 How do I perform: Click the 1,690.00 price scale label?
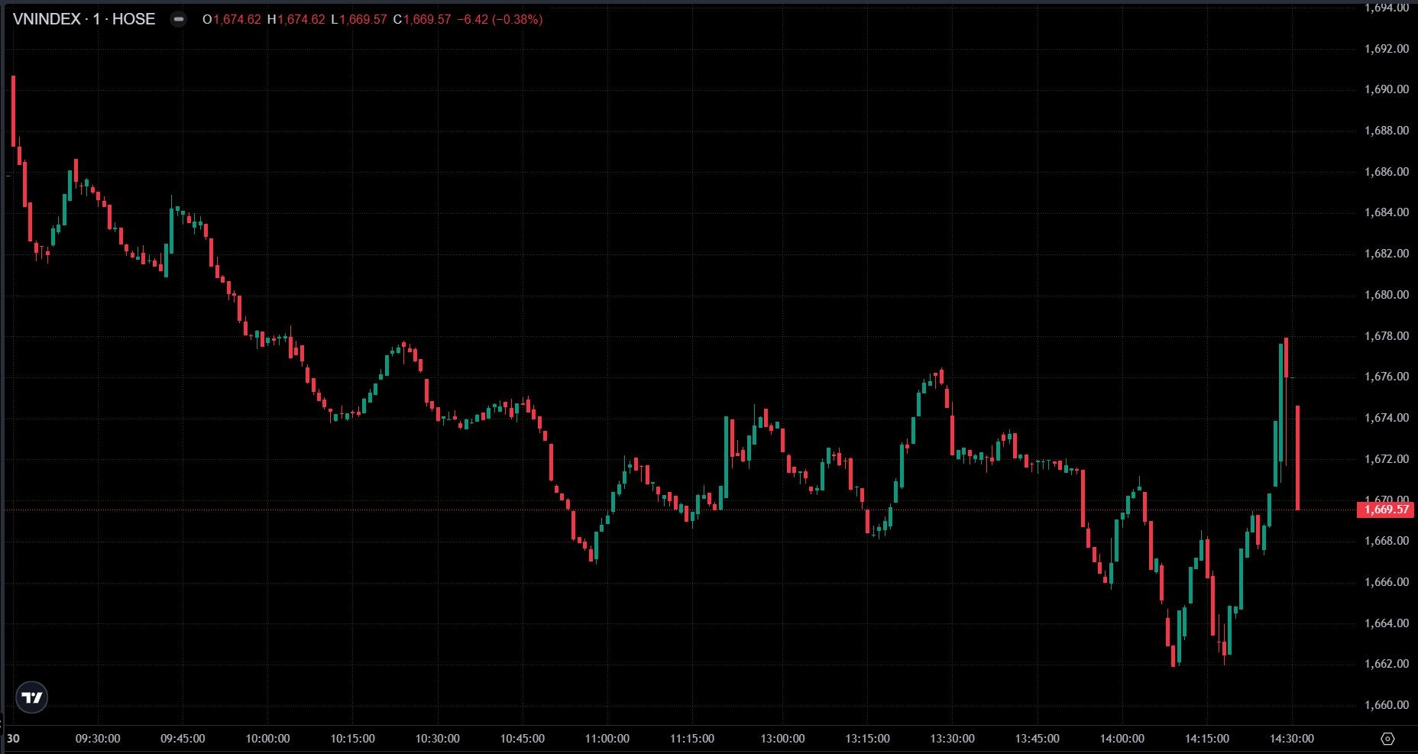pyautogui.click(x=1386, y=89)
